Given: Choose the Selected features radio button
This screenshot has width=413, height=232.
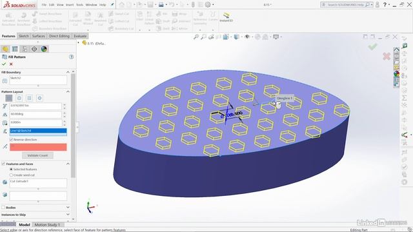Looking at the screenshot, I should coord(11,169).
